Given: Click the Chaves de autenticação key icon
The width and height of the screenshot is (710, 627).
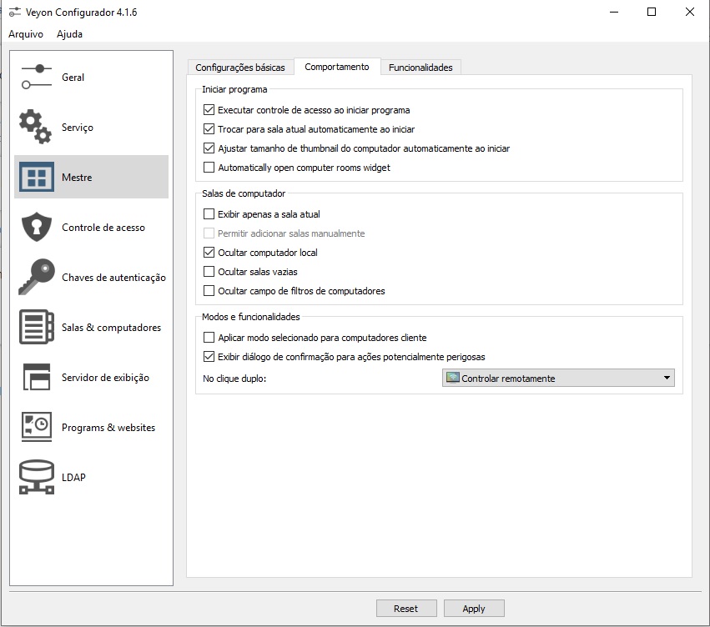Looking at the screenshot, I should pyautogui.click(x=36, y=277).
